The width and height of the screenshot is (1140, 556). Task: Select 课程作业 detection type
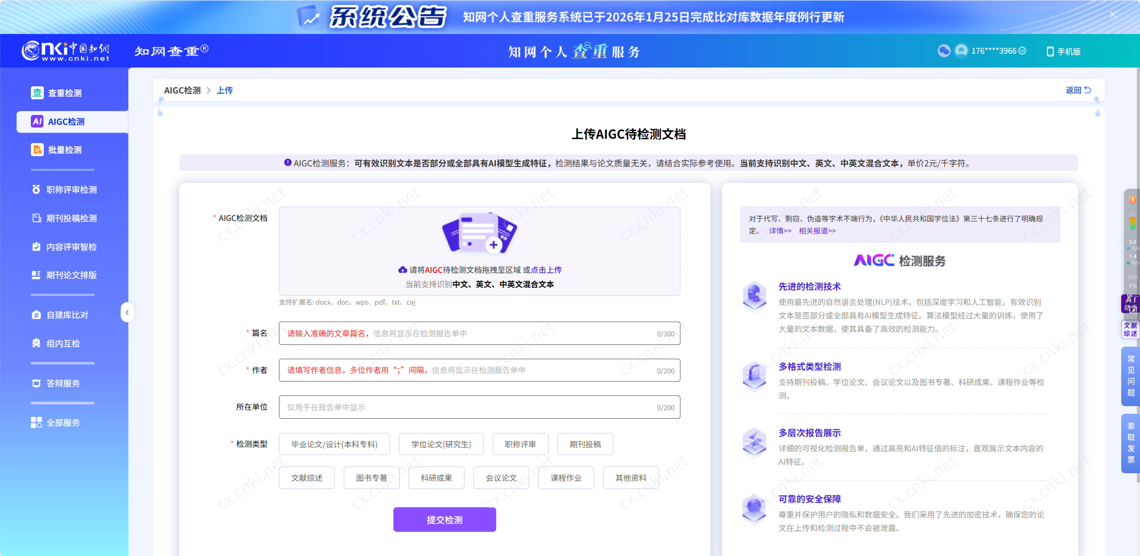click(566, 477)
